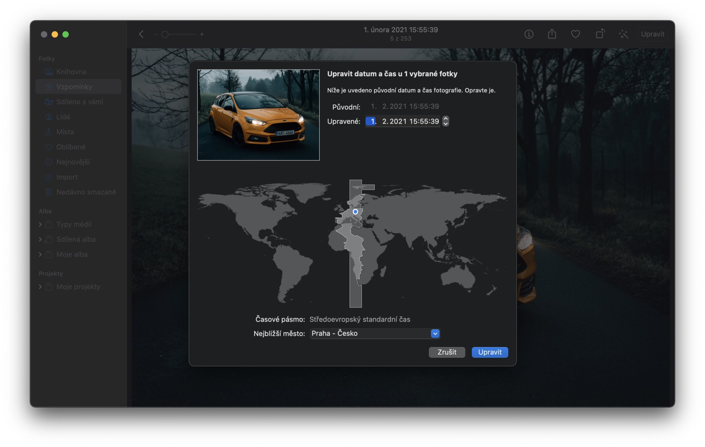The width and height of the screenshot is (705, 447).
Task: Click the Share icon in the toolbar
Action: point(552,34)
